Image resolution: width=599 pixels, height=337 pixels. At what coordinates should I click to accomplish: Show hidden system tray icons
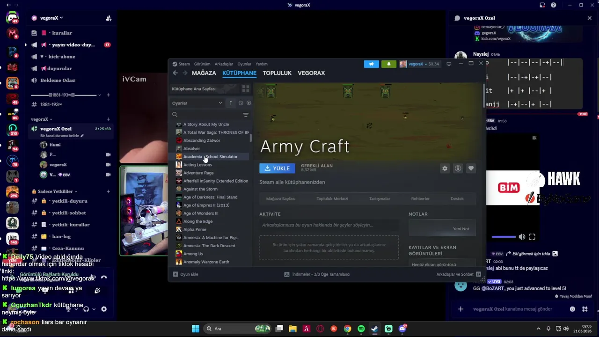[538, 329]
